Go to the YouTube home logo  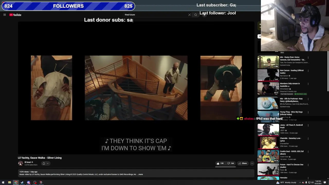tap(15, 15)
